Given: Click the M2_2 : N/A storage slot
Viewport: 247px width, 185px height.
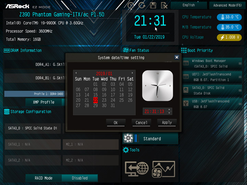Looking at the screenshot, I should [x=91, y=160].
